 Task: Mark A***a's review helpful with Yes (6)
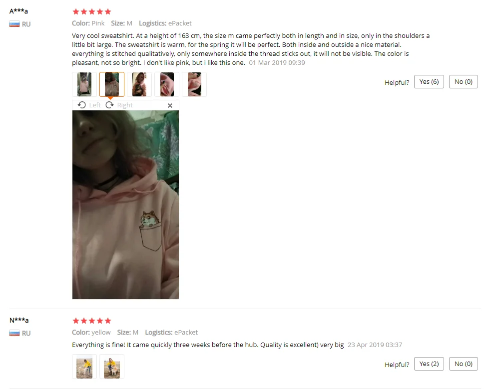click(429, 82)
